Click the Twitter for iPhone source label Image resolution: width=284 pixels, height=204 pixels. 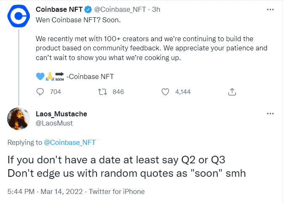(117, 191)
